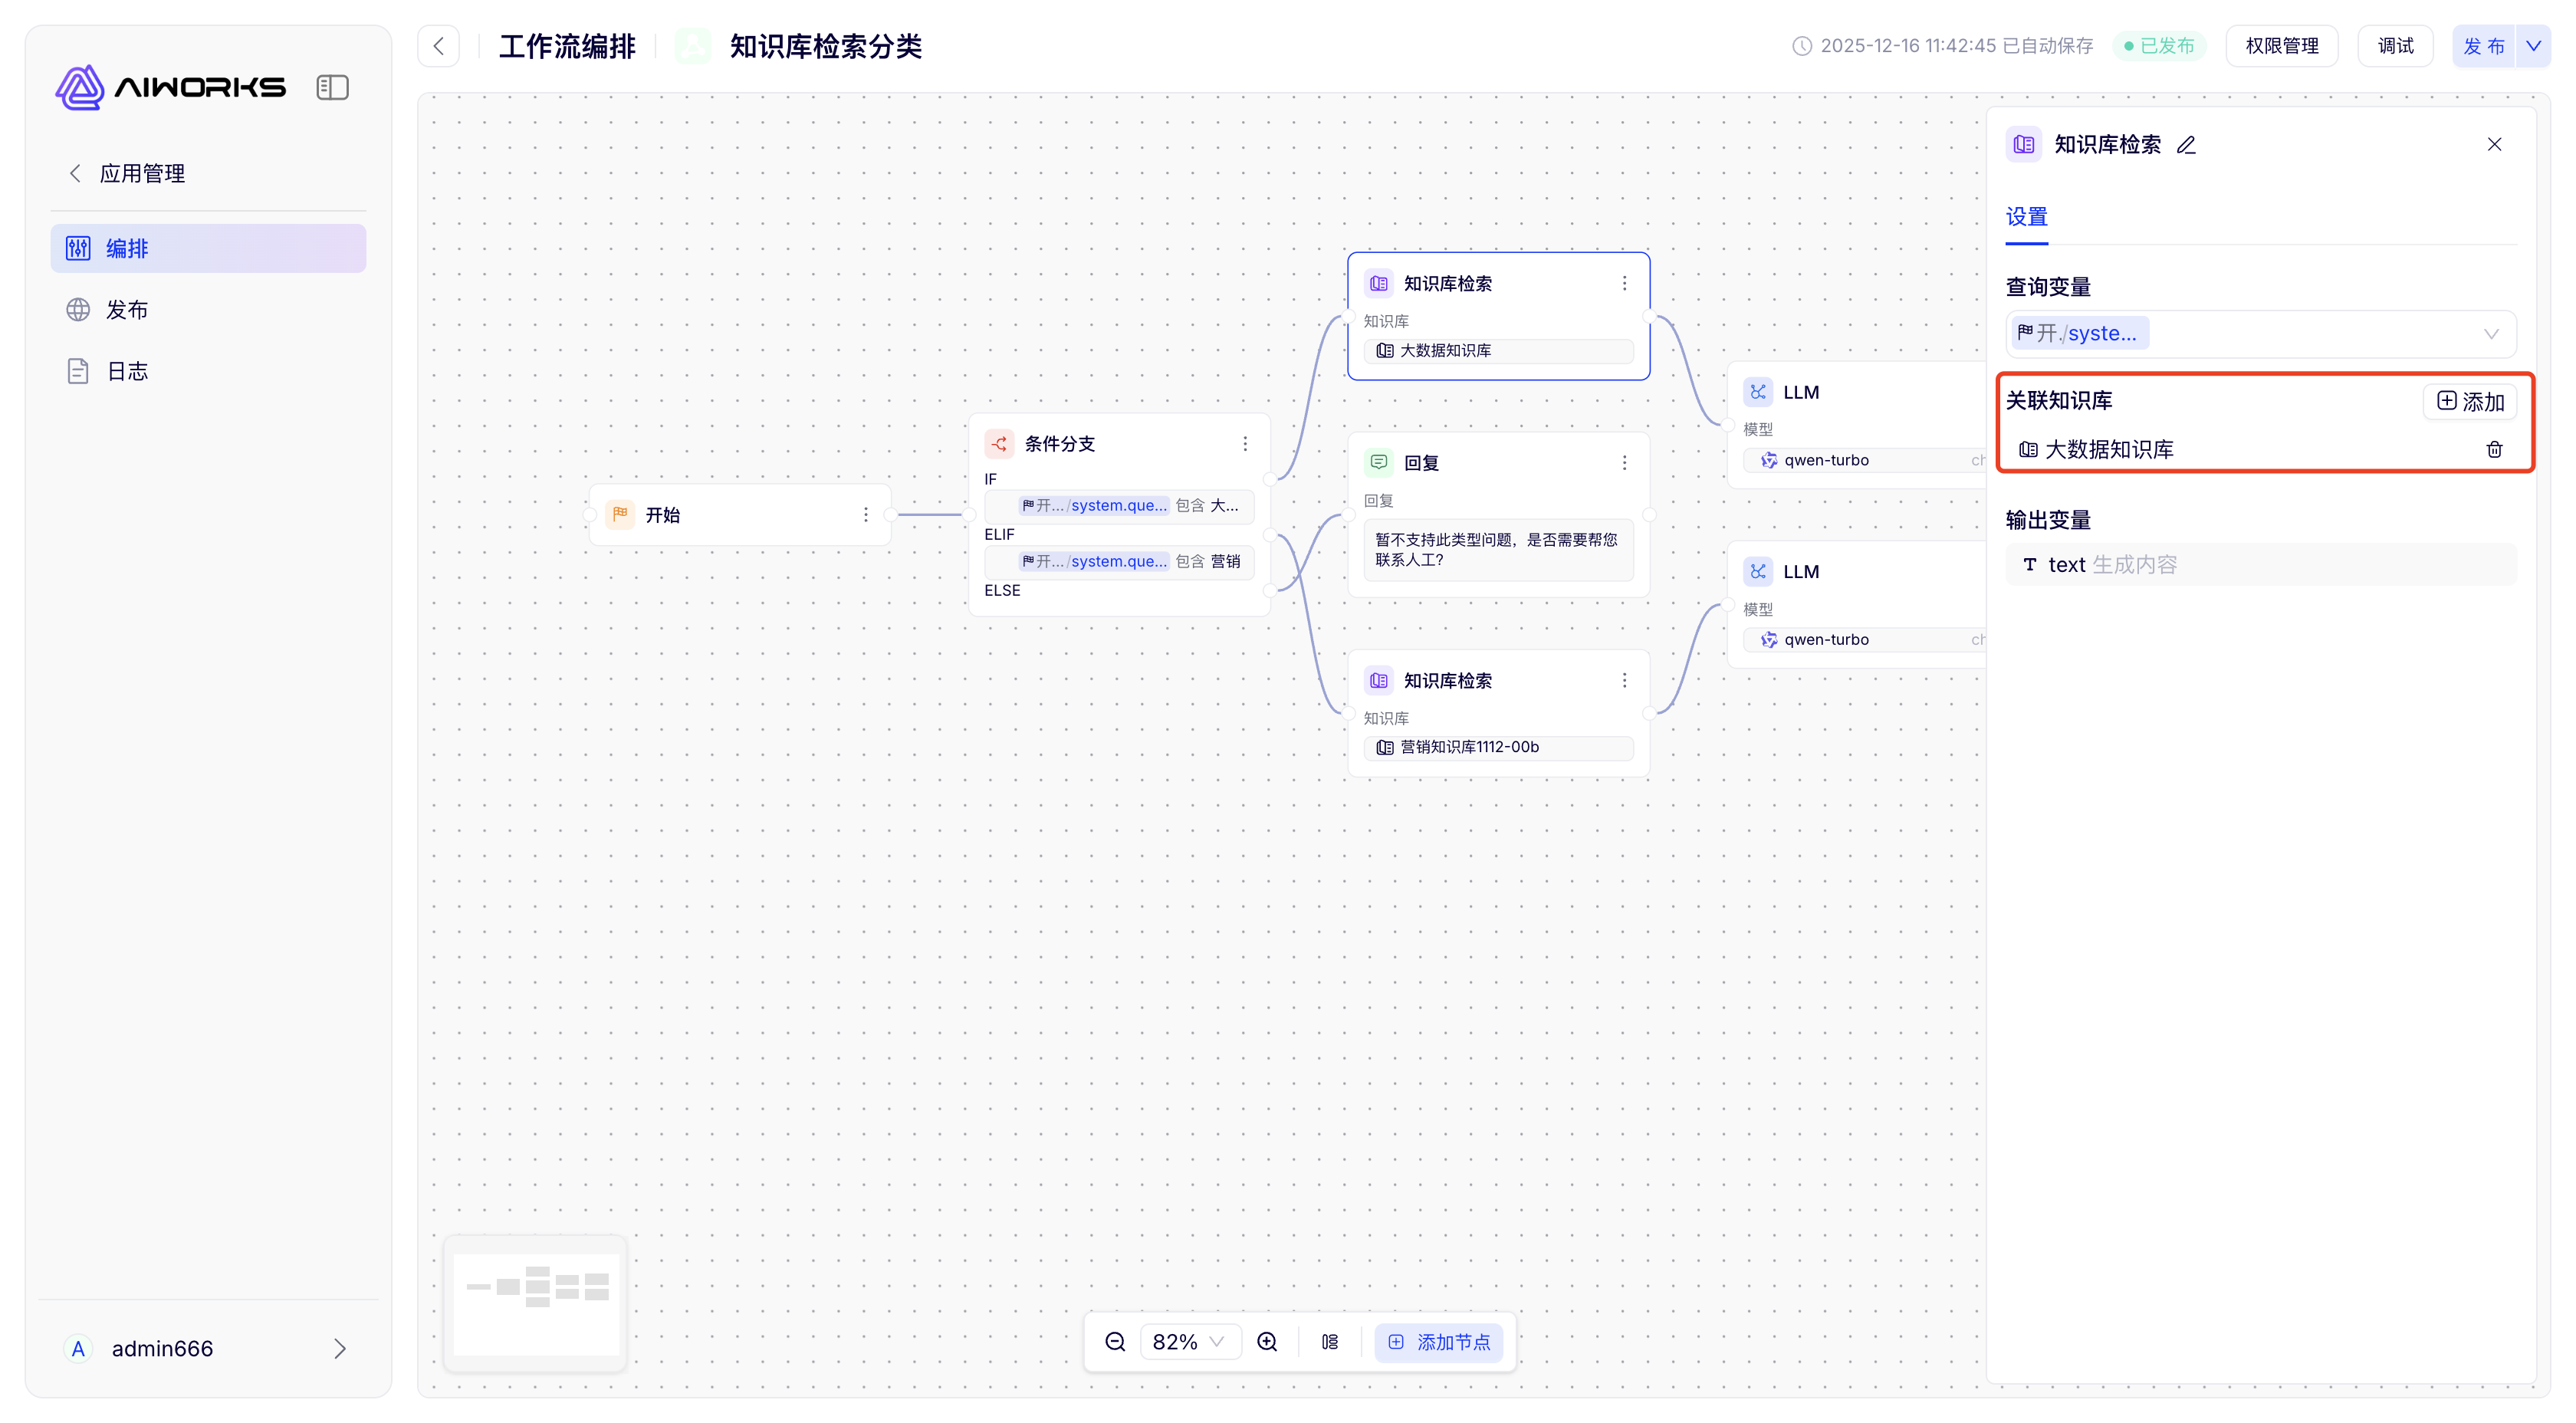The image size is (2576, 1423).
Task: Click the 权限管理 button
Action: click(x=2281, y=46)
